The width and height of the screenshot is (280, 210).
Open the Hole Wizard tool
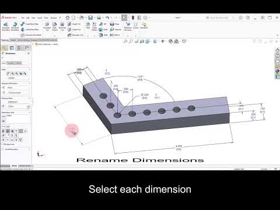pos(55,26)
